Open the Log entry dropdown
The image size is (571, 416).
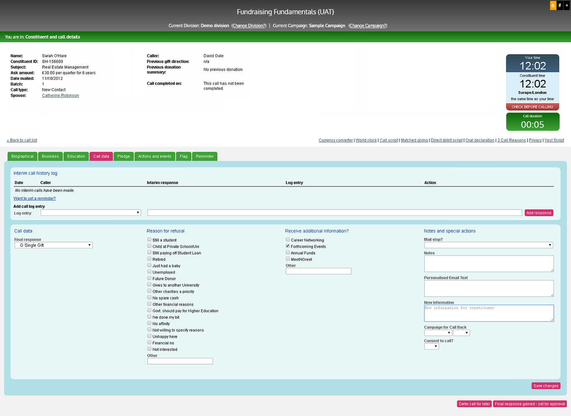[91, 213]
